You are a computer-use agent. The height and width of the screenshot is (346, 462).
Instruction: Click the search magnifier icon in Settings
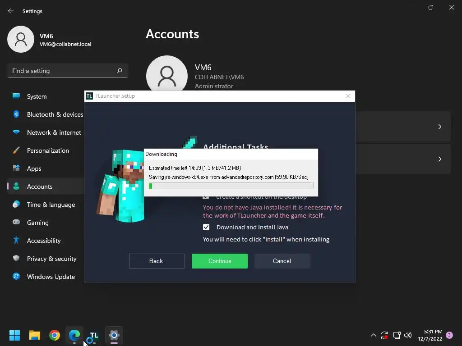pos(119,71)
